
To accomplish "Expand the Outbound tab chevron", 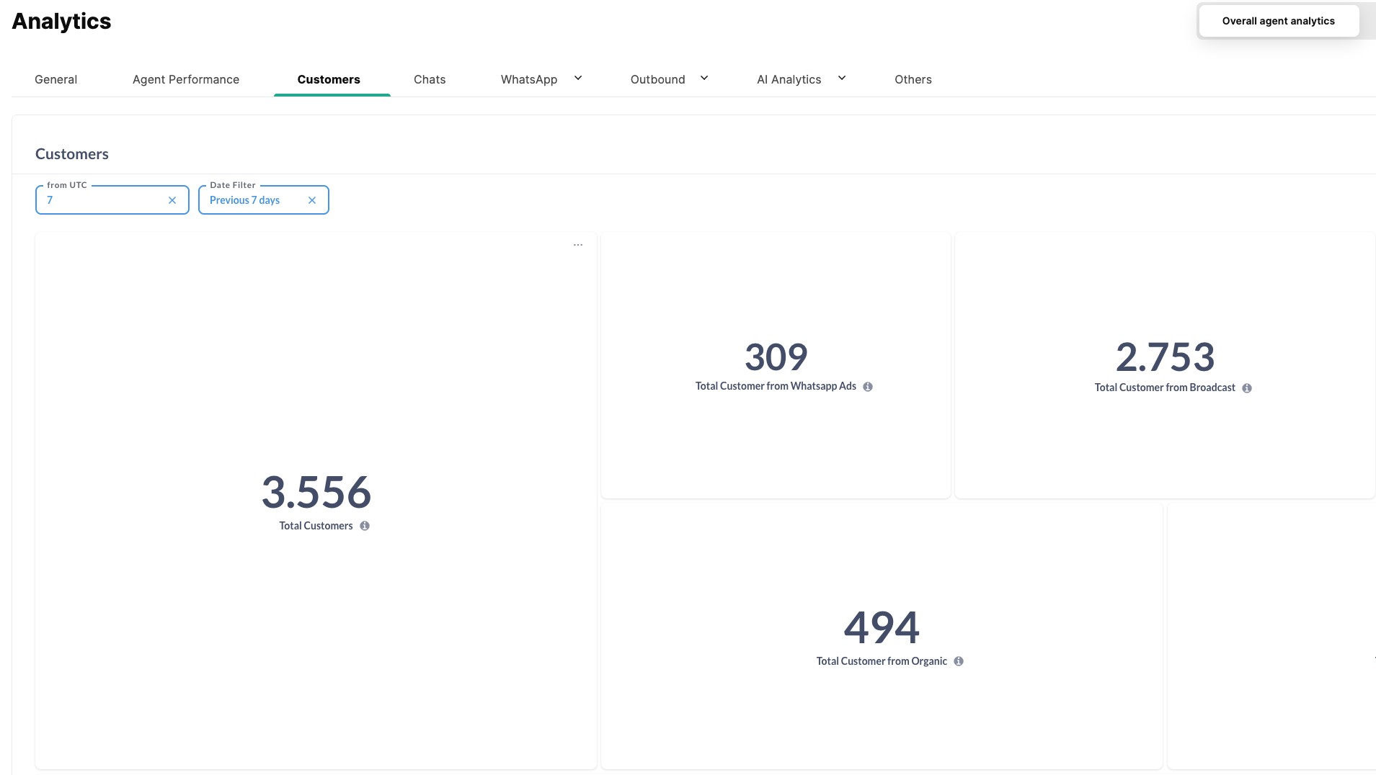I will coord(704,78).
